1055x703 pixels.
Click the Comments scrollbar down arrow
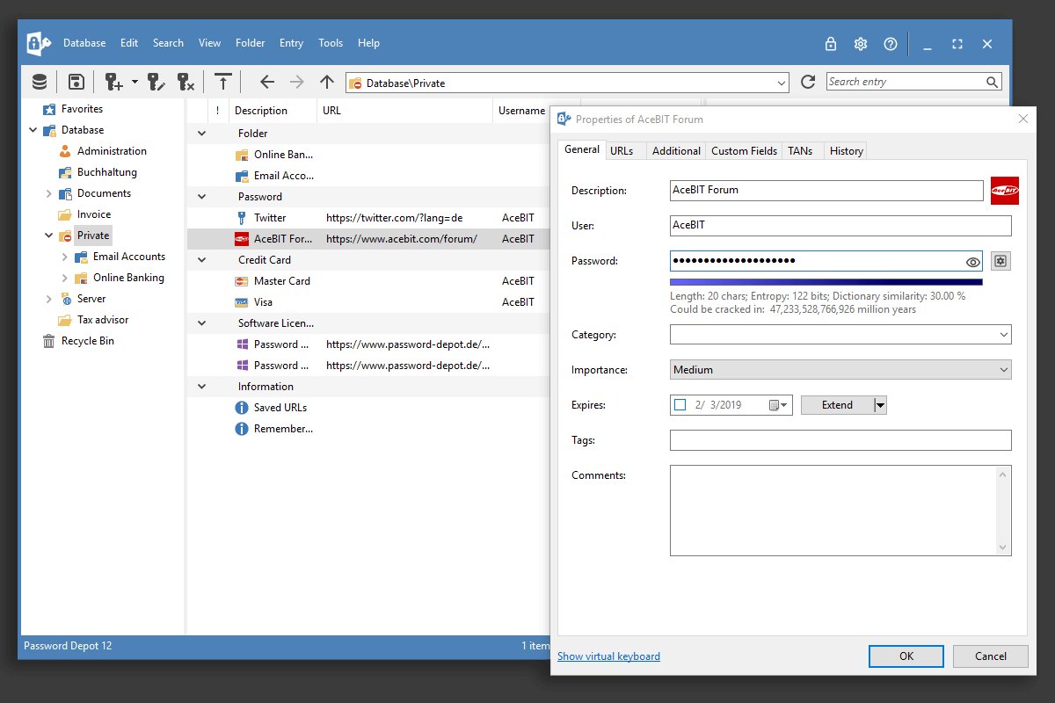point(1003,547)
